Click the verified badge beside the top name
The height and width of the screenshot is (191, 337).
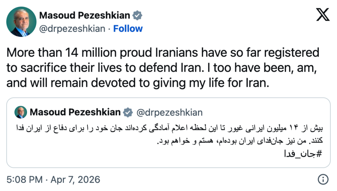(x=137, y=15)
